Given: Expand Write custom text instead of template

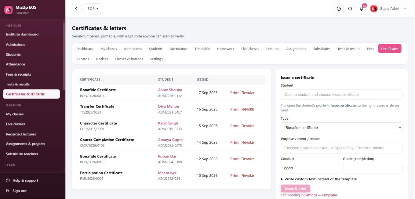Looking at the screenshot, I should (319, 179).
